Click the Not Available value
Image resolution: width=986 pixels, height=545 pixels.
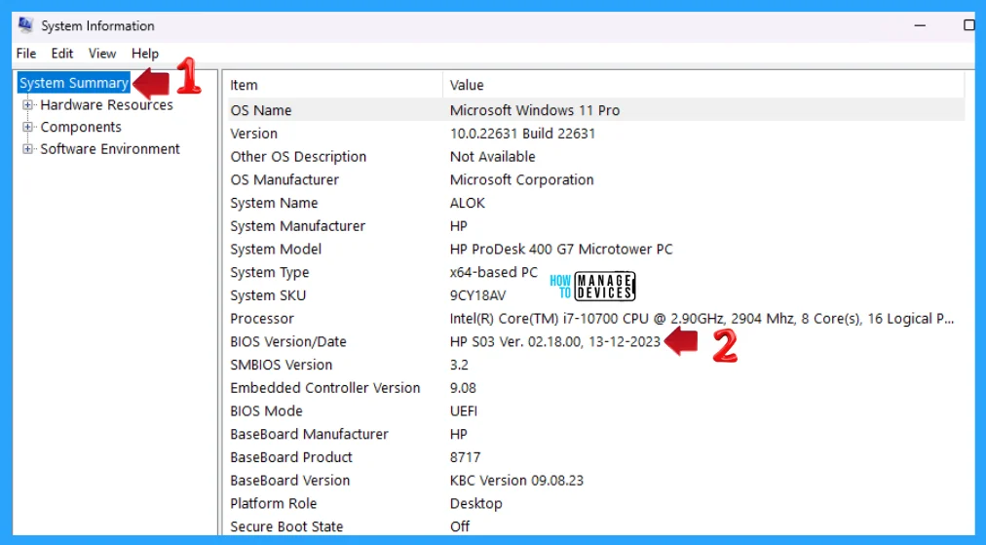(x=492, y=157)
